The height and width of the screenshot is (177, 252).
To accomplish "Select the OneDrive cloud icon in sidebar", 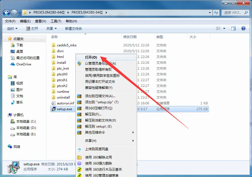I will (13, 64).
